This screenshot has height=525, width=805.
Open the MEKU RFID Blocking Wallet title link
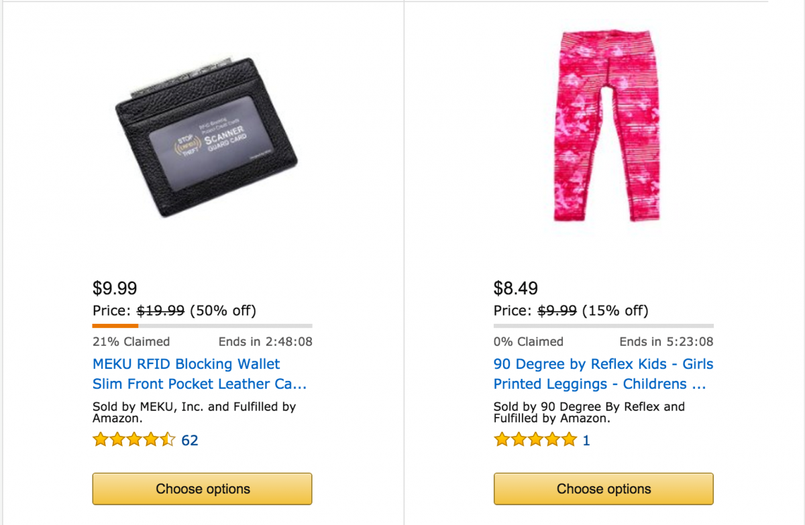(x=200, y=374)
